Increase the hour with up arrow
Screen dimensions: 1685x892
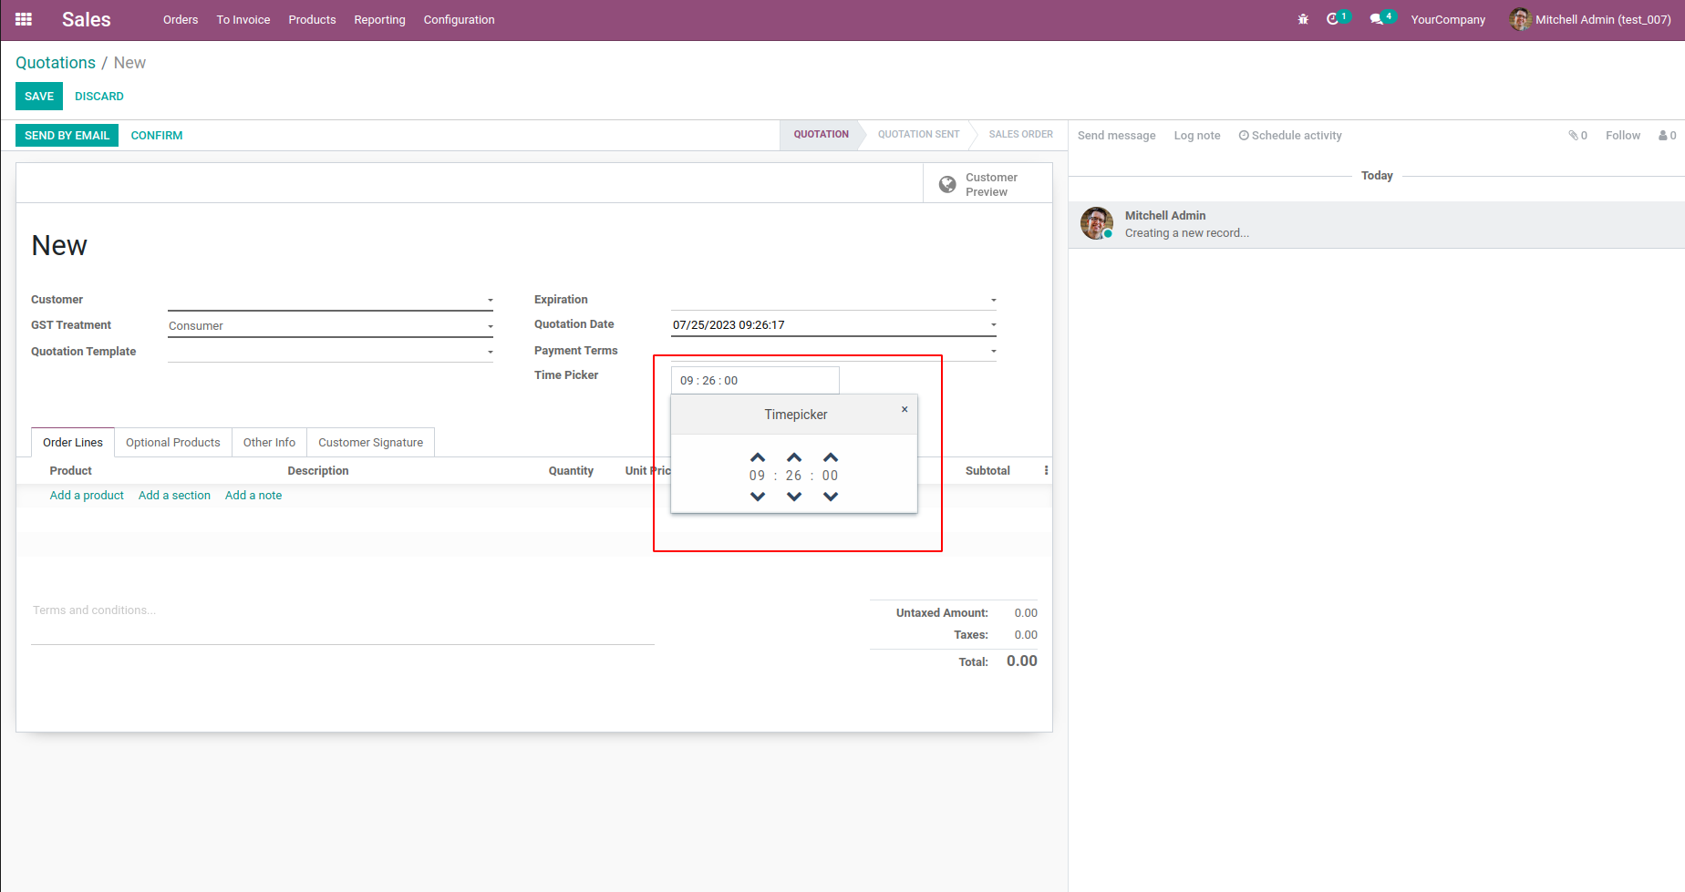758,457
